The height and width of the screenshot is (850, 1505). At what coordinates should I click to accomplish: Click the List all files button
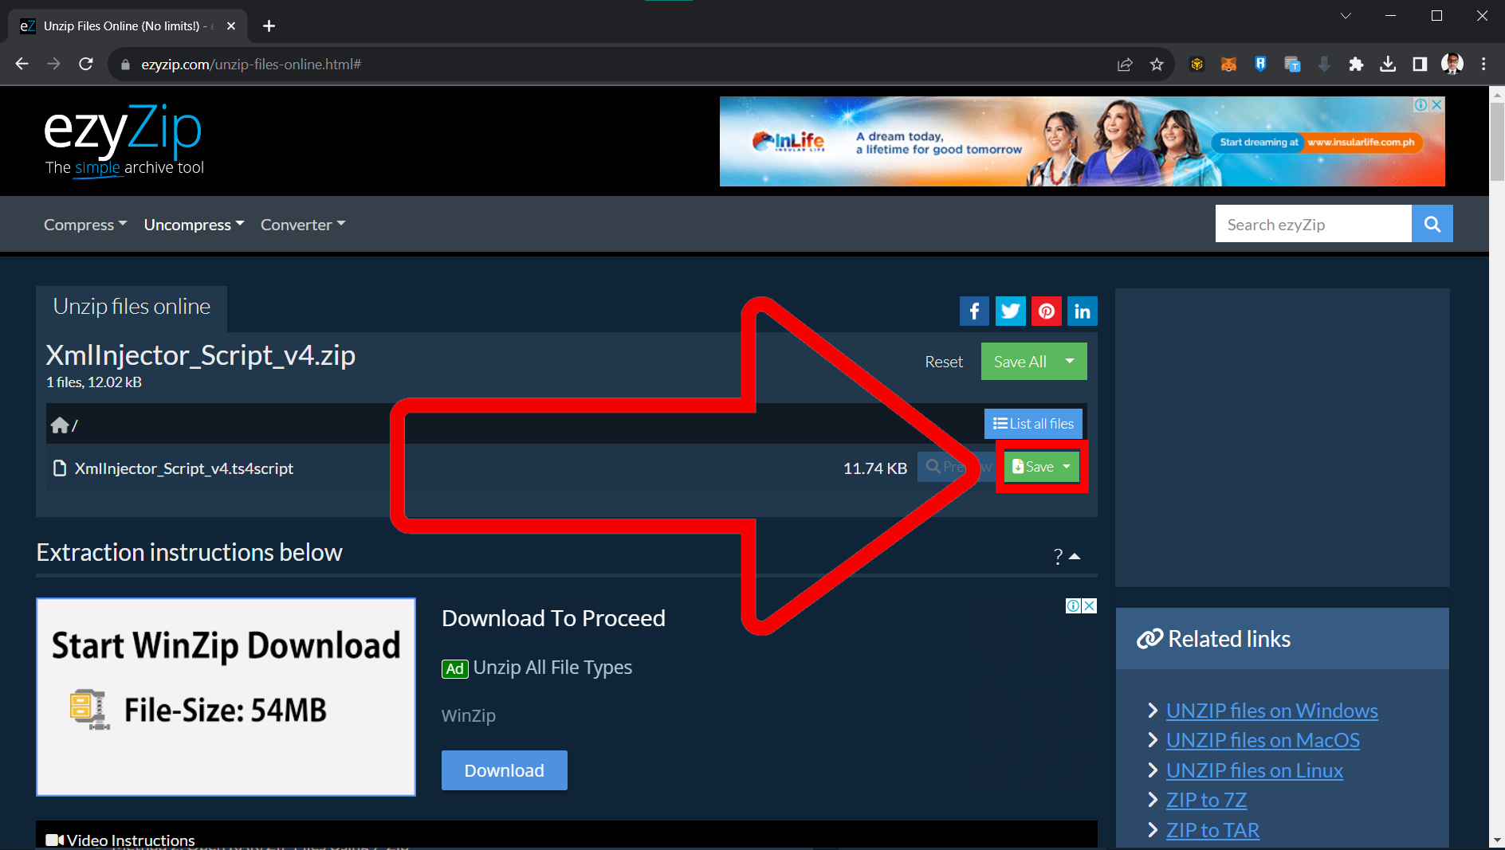(1032, 423)
